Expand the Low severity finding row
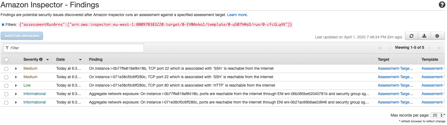The width and height of the screenshot is (447, 125). (x=16, y=86)
